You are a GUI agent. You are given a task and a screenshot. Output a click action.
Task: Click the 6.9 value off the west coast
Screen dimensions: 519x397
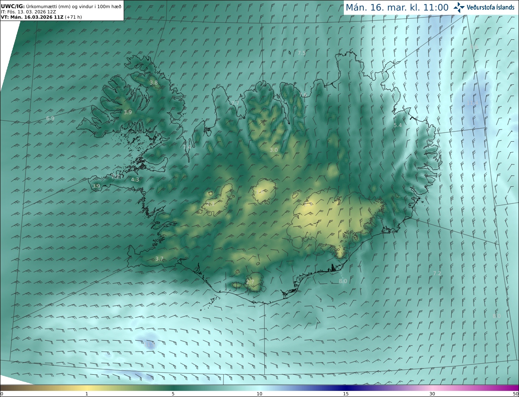point(50,119)
